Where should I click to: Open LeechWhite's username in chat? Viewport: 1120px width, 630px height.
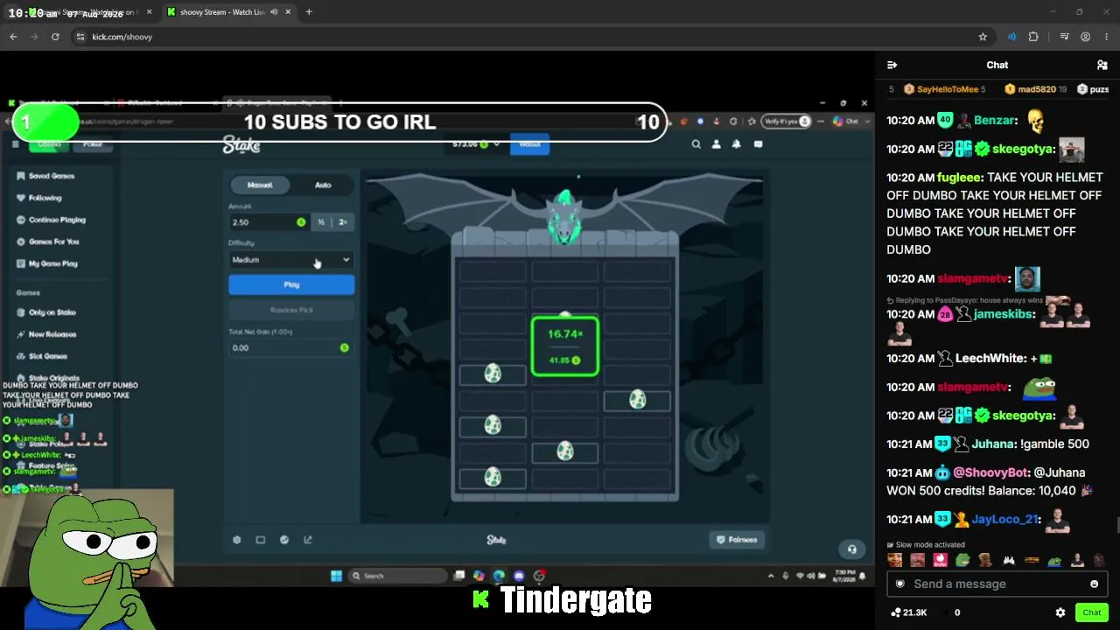(989, 359)
